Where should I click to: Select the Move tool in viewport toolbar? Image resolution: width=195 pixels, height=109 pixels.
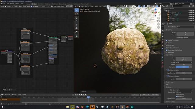click(76, 18)
